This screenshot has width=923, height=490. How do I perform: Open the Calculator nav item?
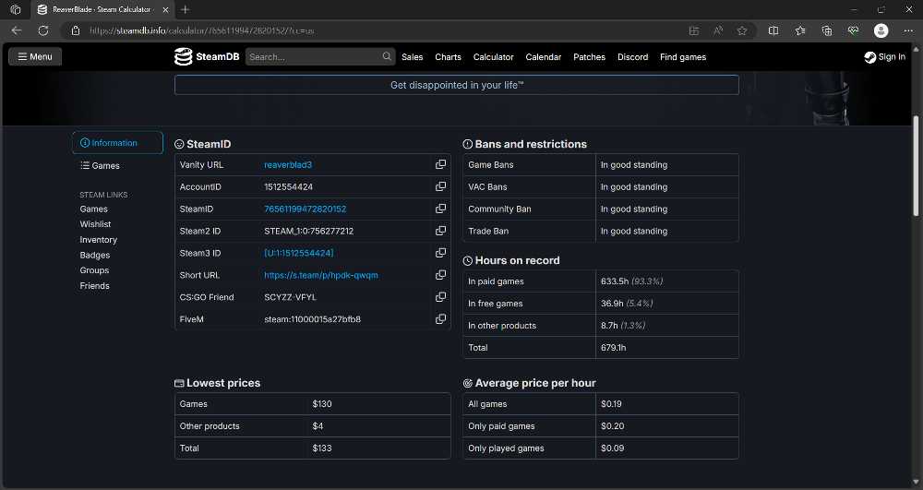pyautogui.click(x=493, y=57)
